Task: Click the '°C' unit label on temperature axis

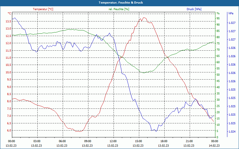Action: coord(10,13)
